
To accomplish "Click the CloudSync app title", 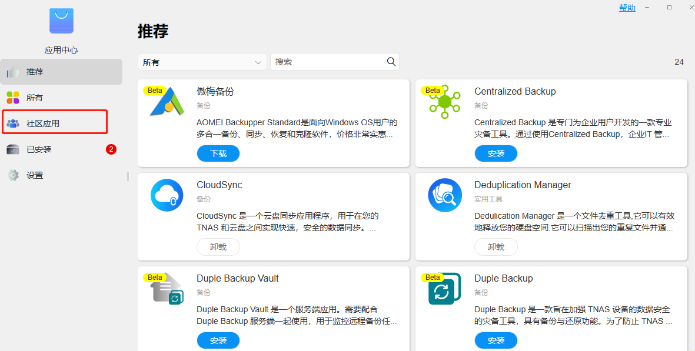I will (x=220, y=185).
